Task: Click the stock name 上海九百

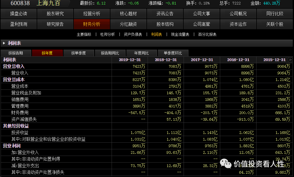Action: pos(48,3)
